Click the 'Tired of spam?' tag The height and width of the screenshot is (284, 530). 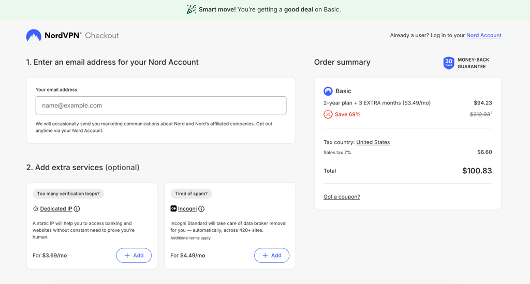pyautogui.click(x=192, y=193)
